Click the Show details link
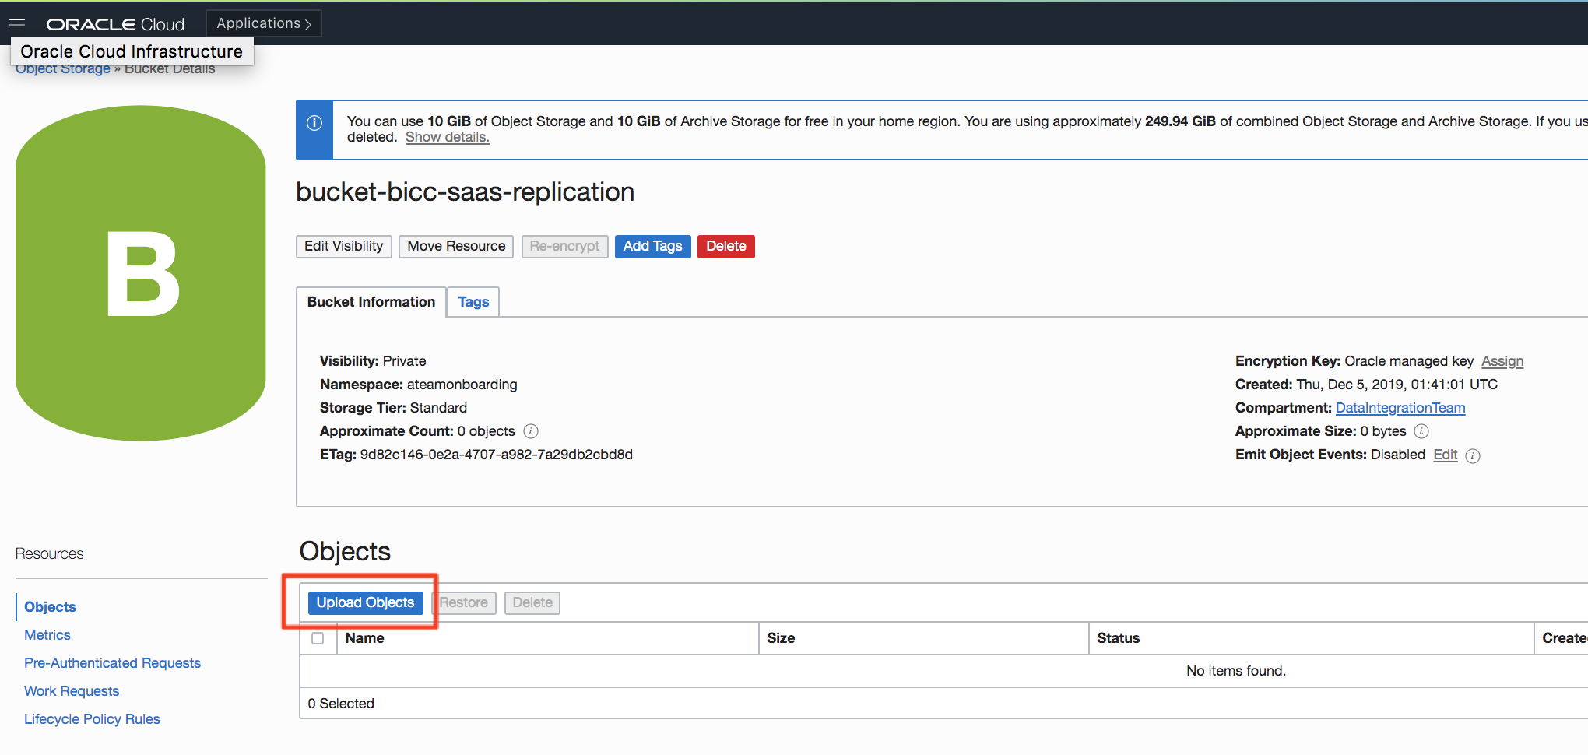This screenshot has width=1588, height=755. (447, 137)
